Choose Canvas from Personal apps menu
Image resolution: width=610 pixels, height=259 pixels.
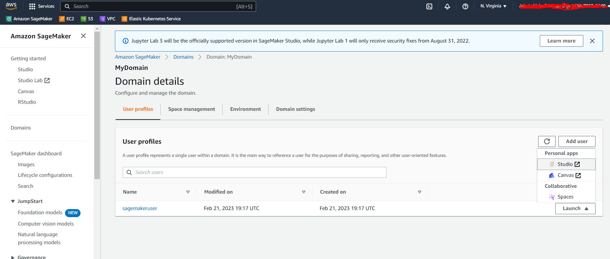point(566,175)
